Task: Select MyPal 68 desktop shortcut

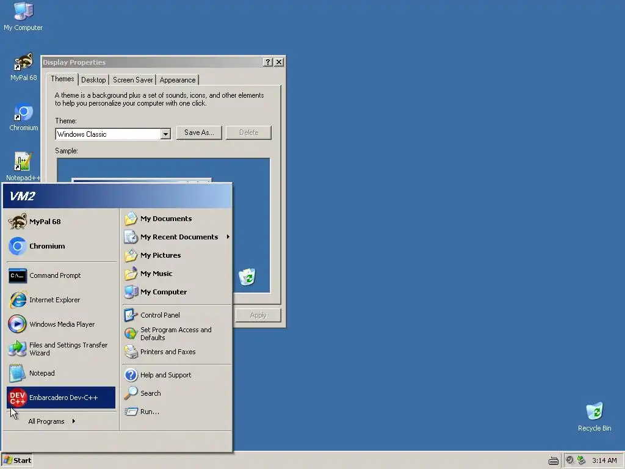Action: coord(23,67)
